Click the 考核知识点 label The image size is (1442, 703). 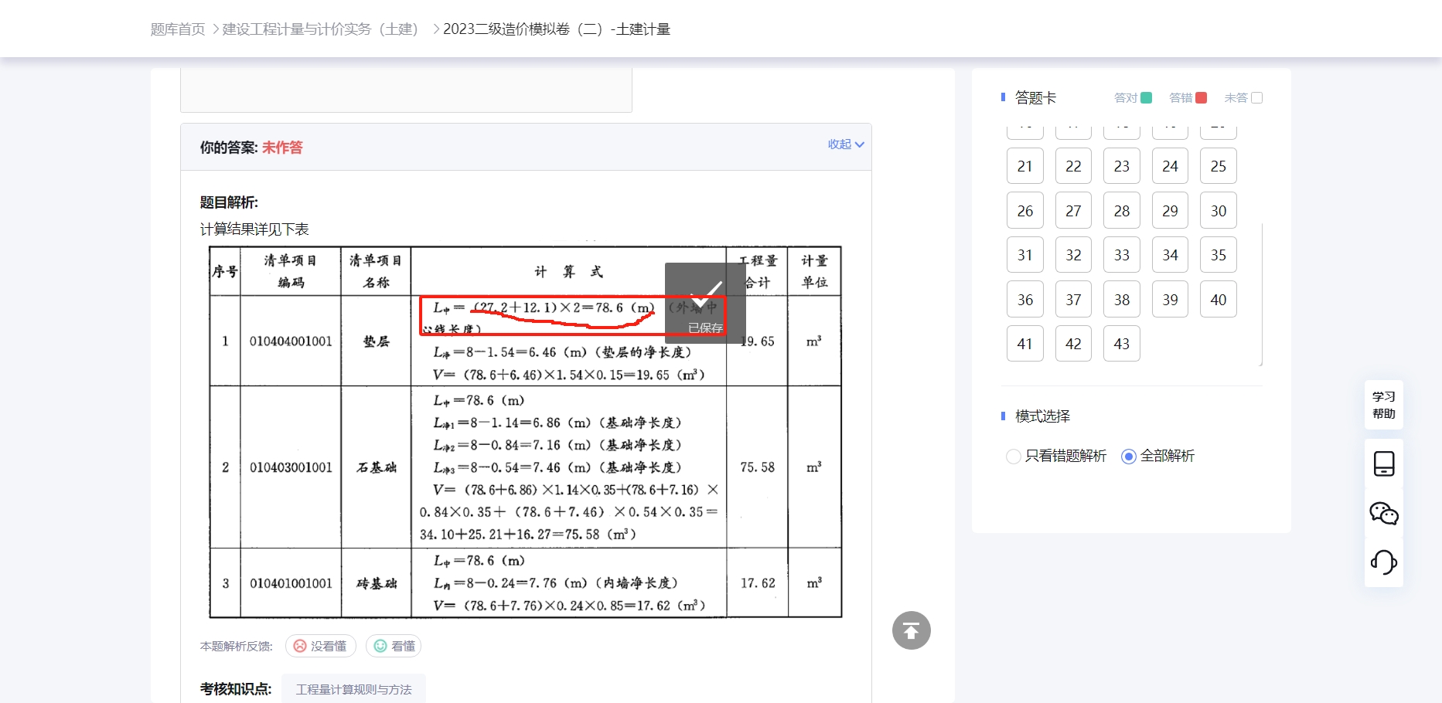[x=236, y=689]
